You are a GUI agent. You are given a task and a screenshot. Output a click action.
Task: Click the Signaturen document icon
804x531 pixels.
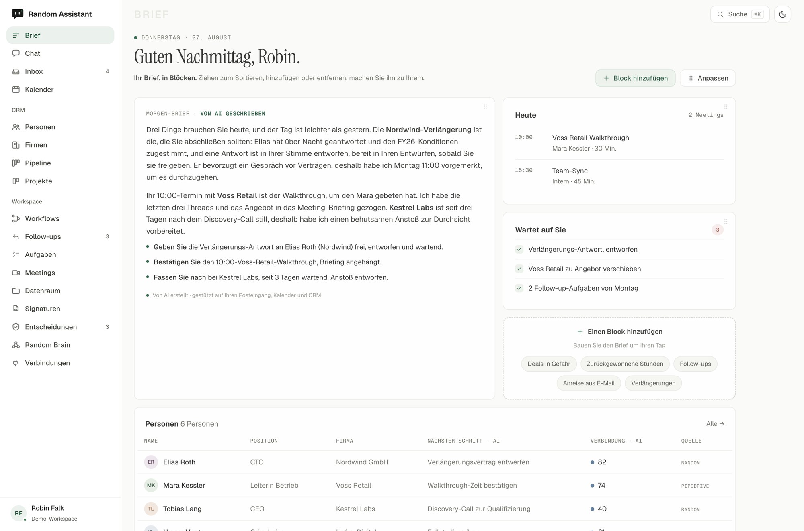point(16,309)
